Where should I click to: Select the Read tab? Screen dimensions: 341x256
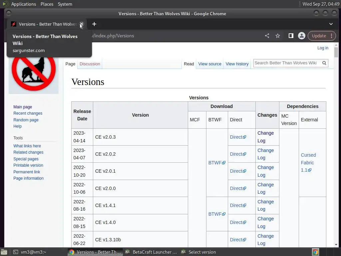coord(189,64)
